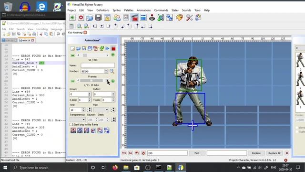
Task: Open the Definitions view with the people icon
Action: coord(117,18)
